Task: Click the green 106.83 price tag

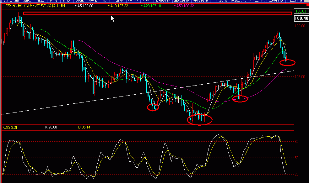Action: coord(301,11)
